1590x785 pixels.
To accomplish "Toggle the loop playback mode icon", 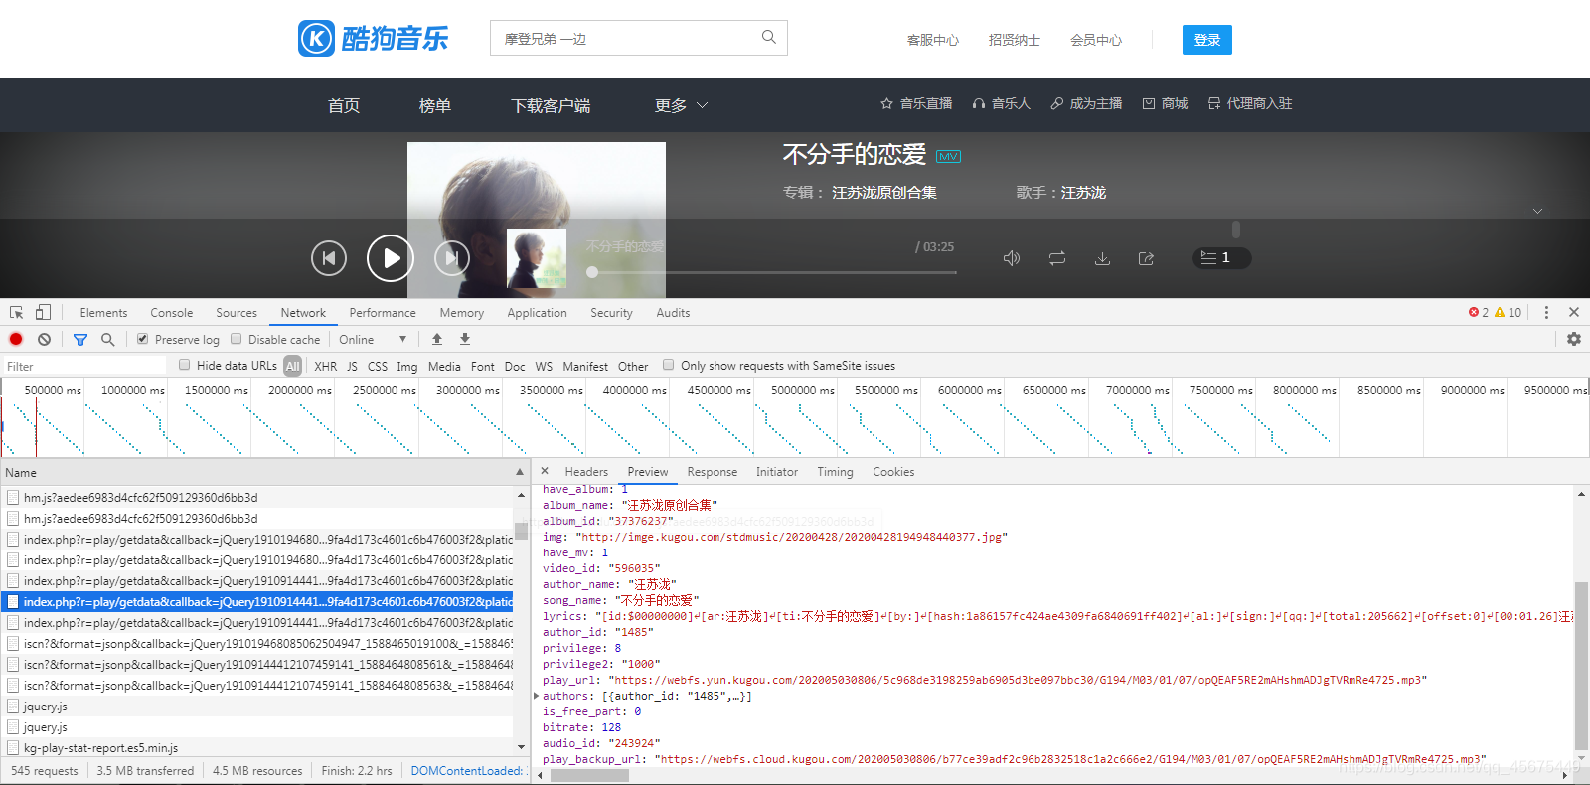I will click(x=1057, y=258).
